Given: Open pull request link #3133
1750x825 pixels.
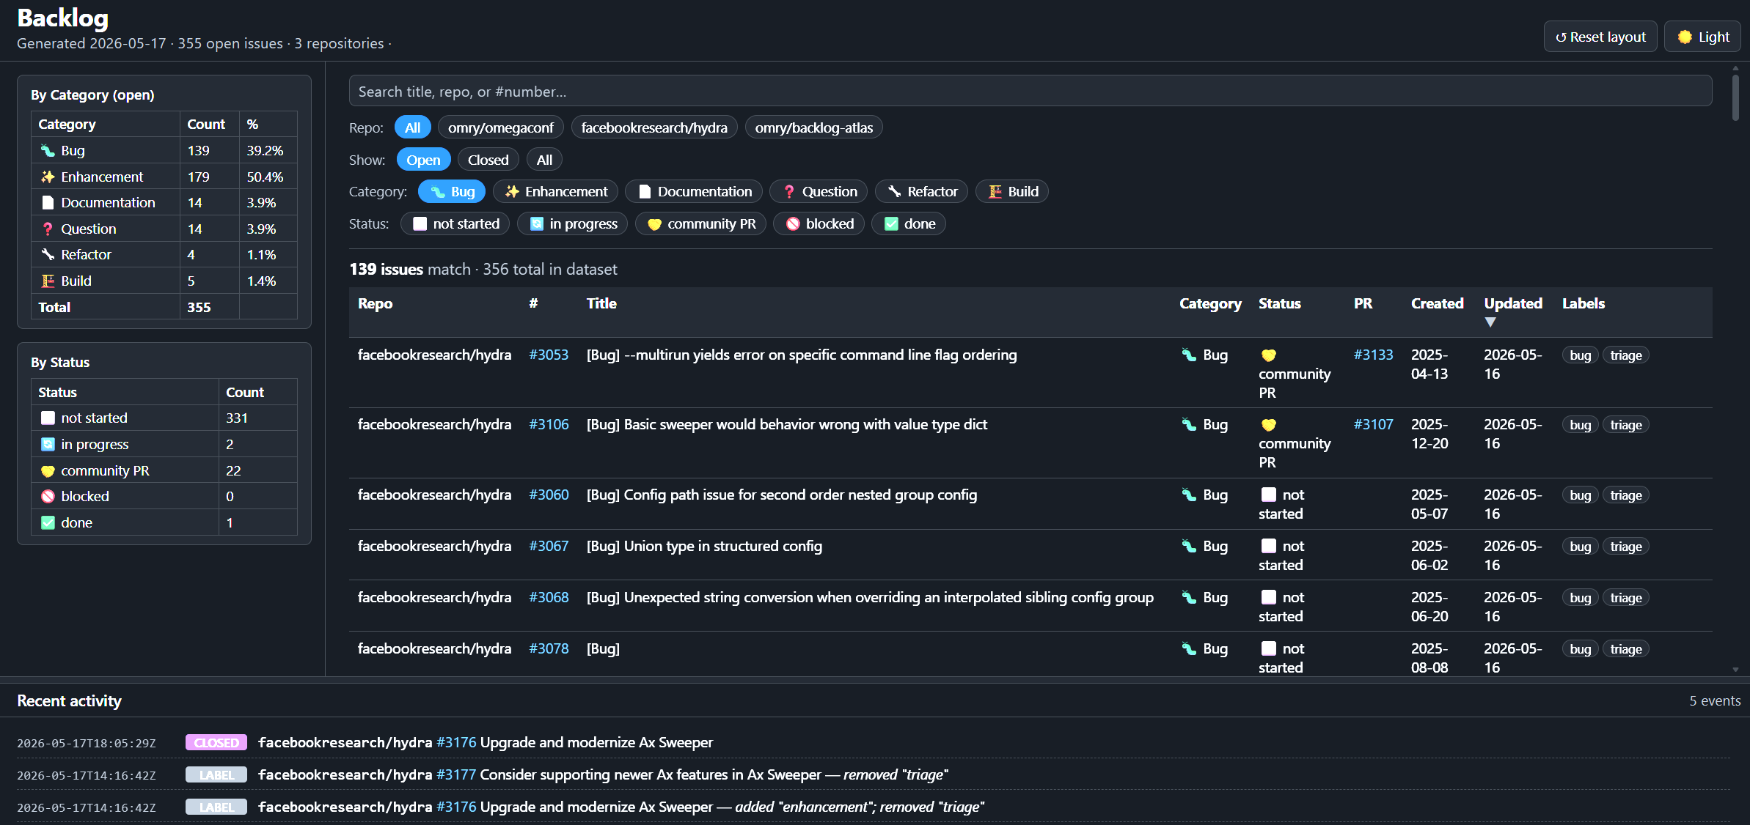Looking at the screenshot, I should 1373,355.
